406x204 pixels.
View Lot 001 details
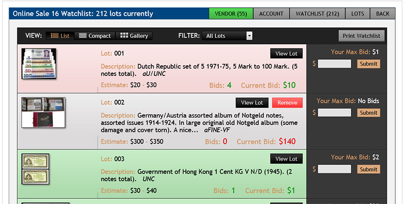pyautogui.click(x=286, y=54)
